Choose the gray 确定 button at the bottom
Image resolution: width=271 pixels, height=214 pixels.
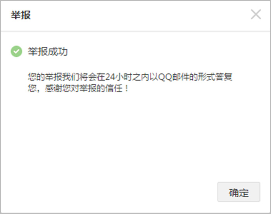(x=239, y=192)
